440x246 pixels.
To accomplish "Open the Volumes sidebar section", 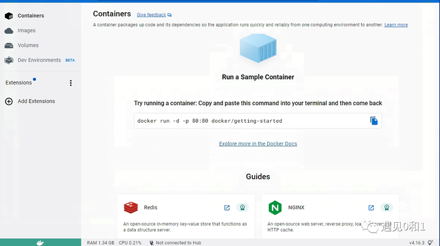I will (28, 45).
